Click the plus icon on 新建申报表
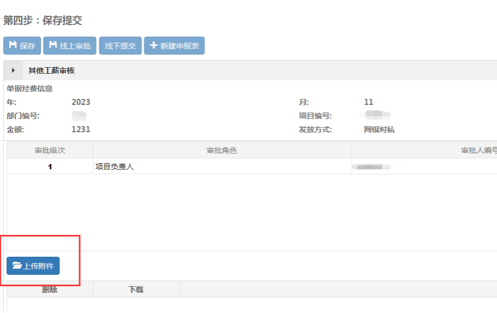 (153, 45)
